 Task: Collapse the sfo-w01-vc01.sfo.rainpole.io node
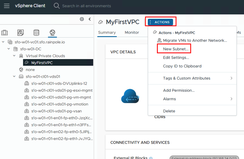[3, 42]
